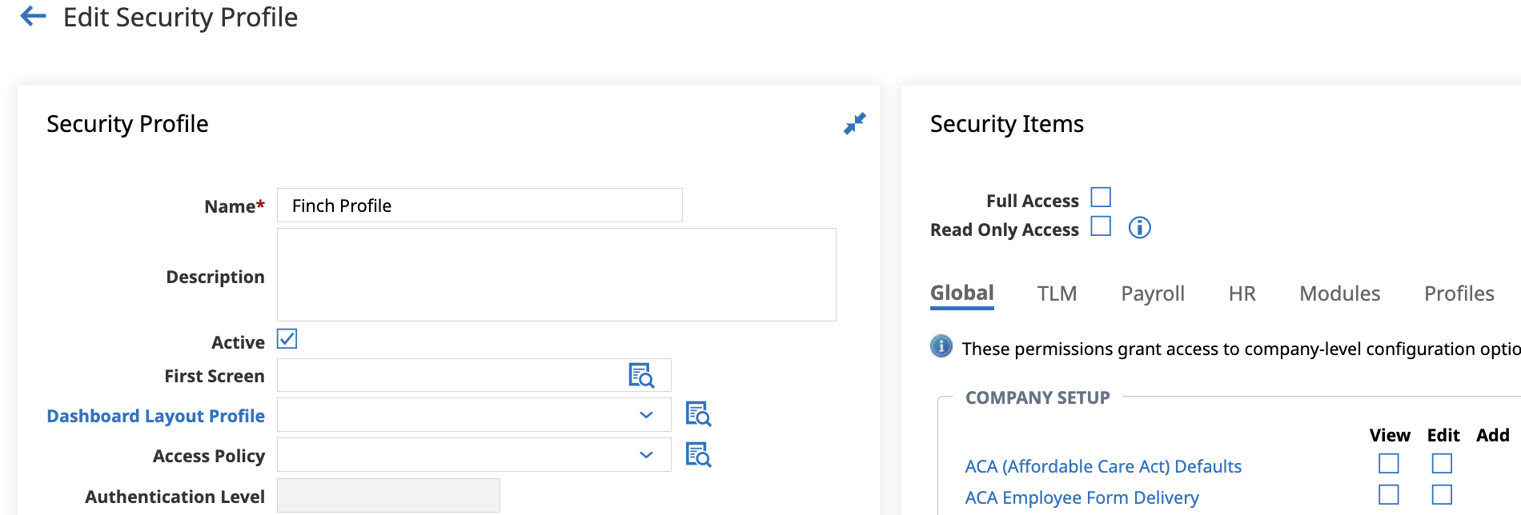The image size is (1521, 515).
Task: Open First Screen lookup icon
Action: (x=641, y=375)
